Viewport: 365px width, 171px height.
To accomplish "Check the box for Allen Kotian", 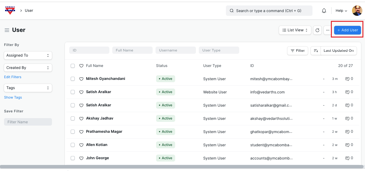I will [x=73, y=145].
